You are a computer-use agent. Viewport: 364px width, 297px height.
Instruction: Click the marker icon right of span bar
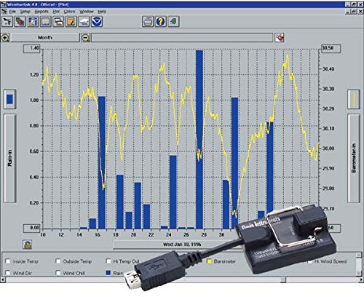click(280, 38)
